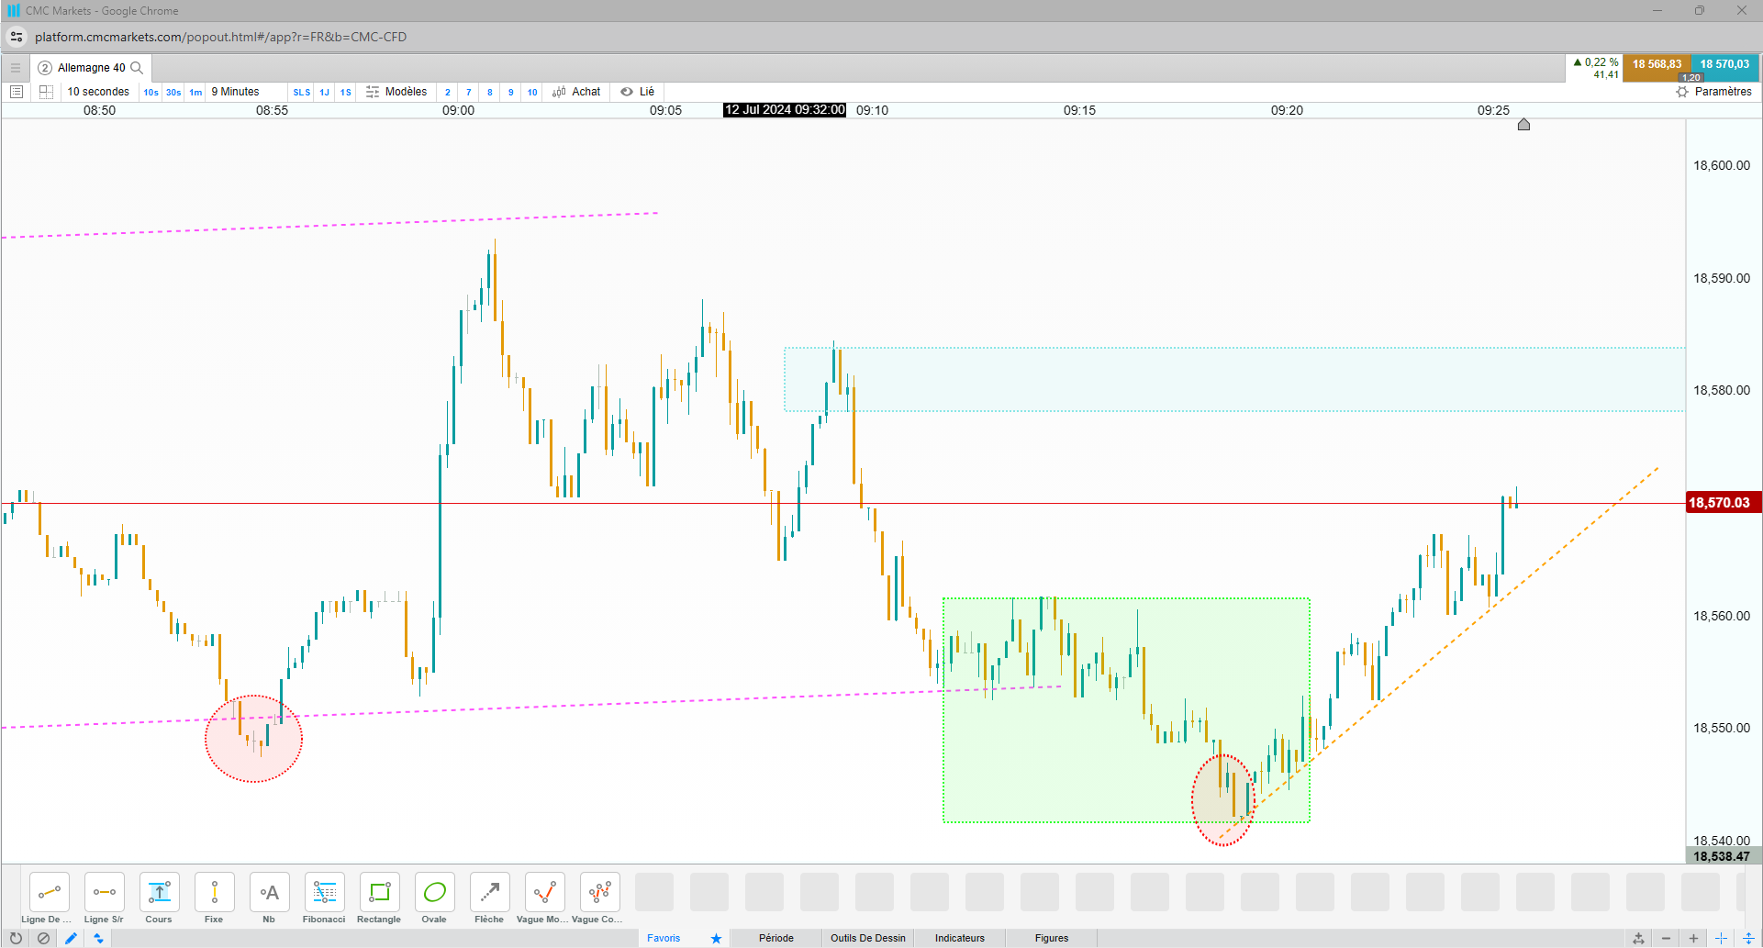Open the 10 secondes interval dropdown
Screen dimensions: 1763x948
pos(98,92)
